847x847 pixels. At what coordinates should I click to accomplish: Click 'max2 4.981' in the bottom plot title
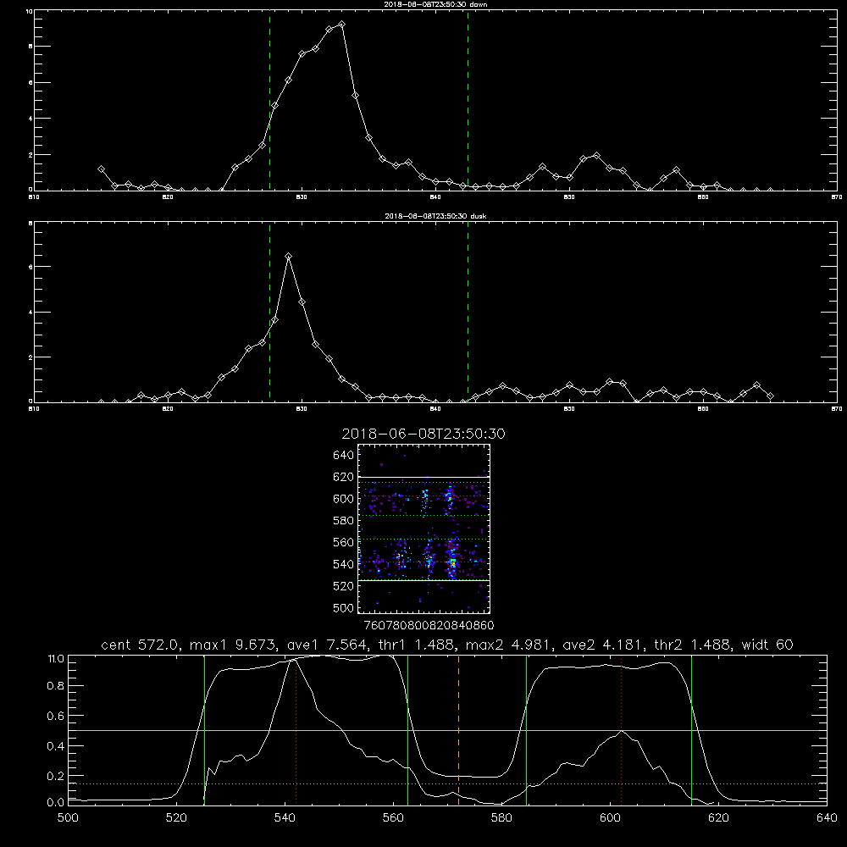[x=509, y=645]
